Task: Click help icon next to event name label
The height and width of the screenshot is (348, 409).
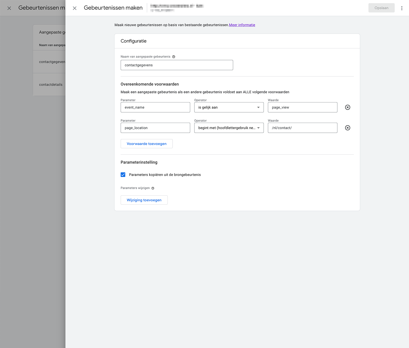Action: tap(174, 57)
